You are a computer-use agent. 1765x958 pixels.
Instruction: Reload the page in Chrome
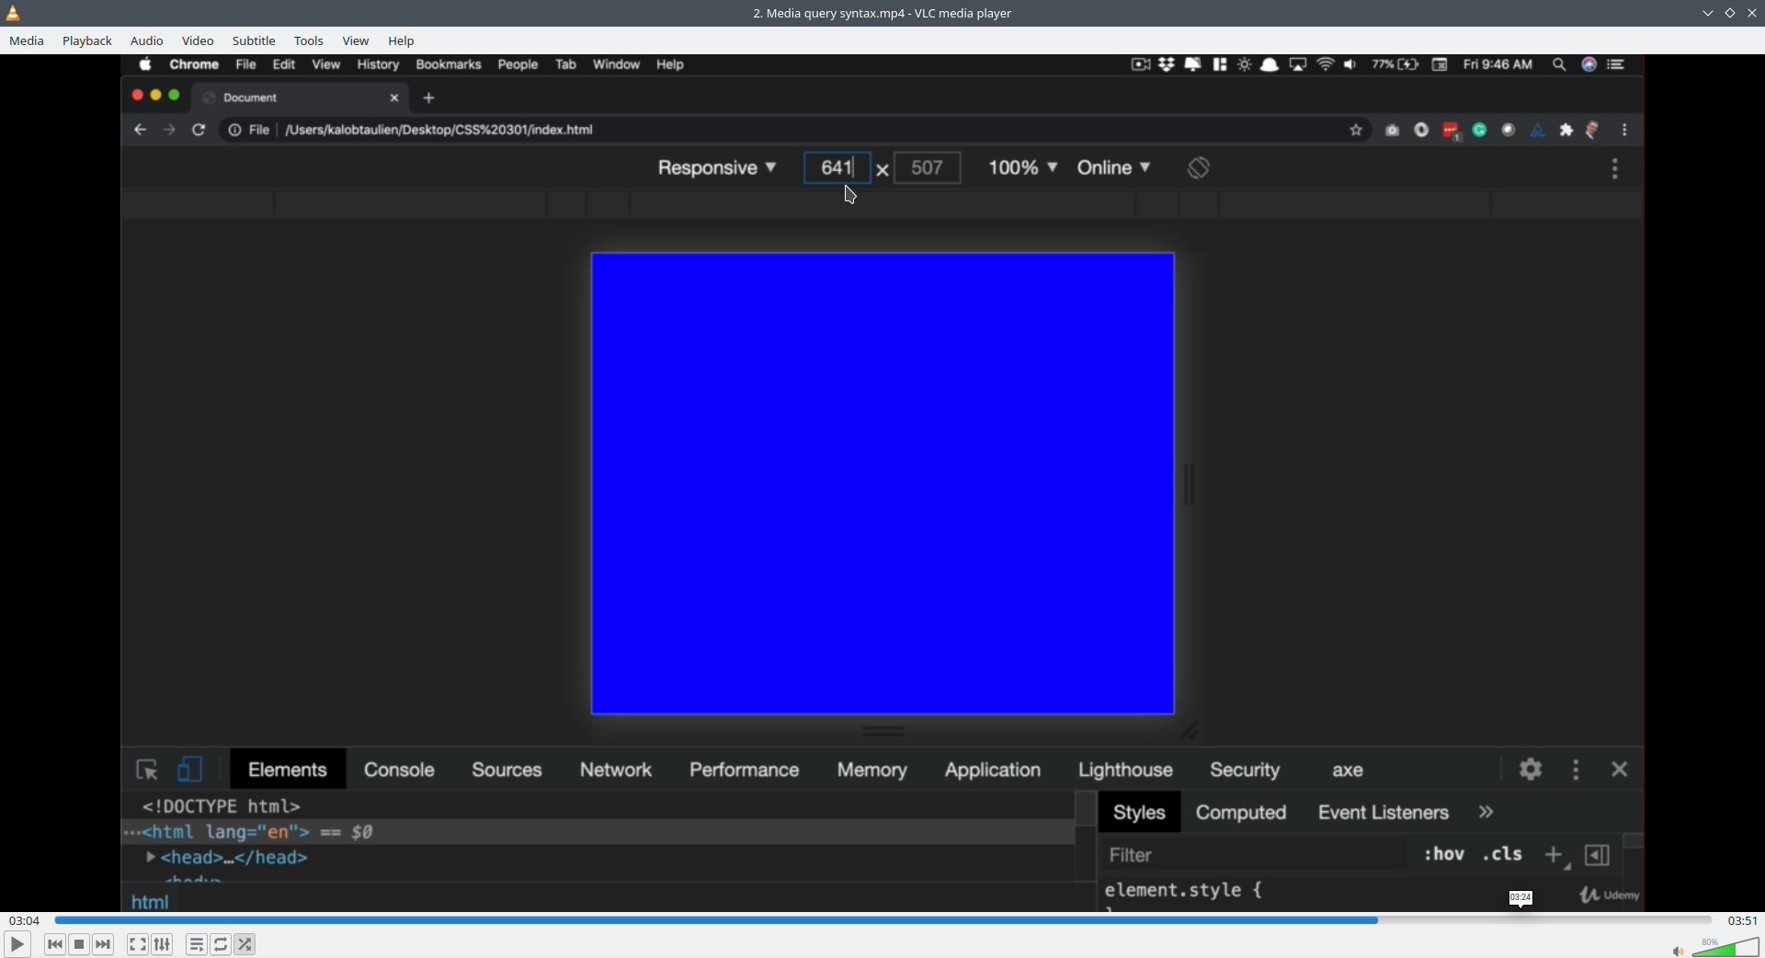point(199,130)
